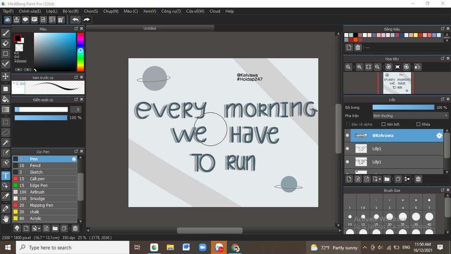Switch to the Untitled canvas tab

[x=150, y=28]
